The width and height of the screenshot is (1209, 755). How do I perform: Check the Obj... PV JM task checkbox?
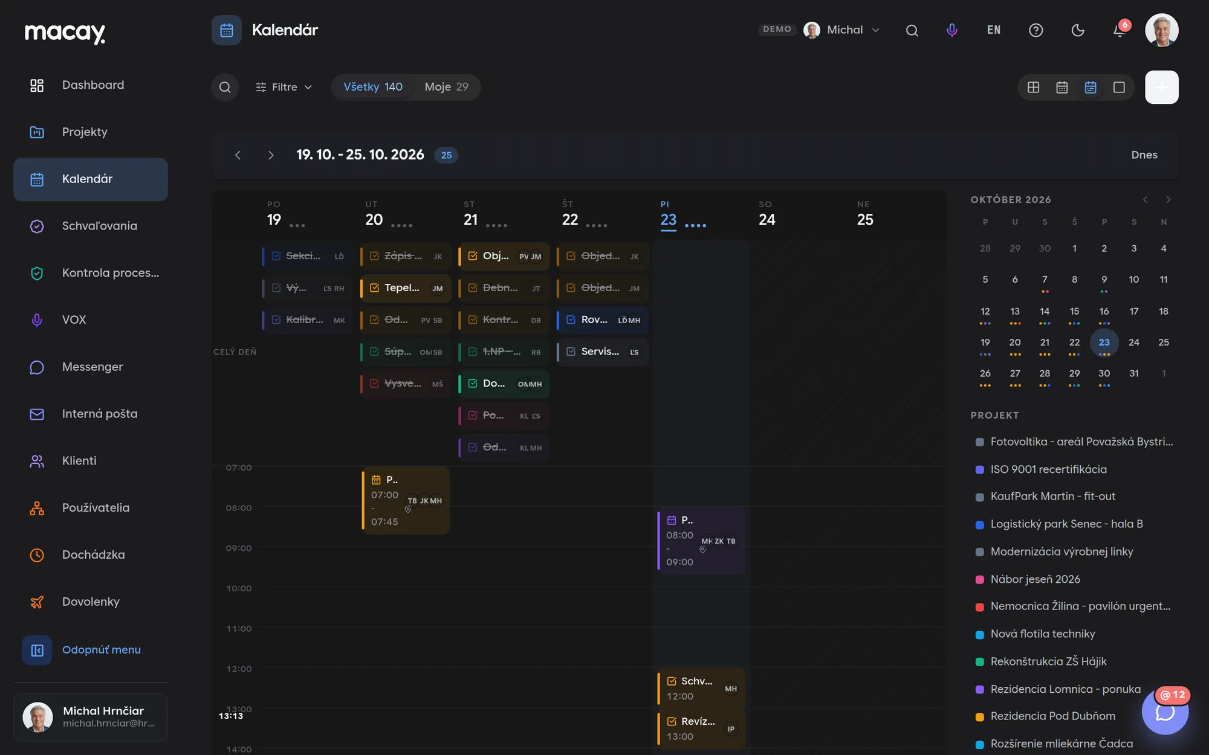473,256
